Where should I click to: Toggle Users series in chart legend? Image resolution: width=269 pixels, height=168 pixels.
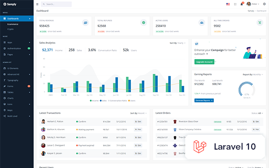coord(132,101)
